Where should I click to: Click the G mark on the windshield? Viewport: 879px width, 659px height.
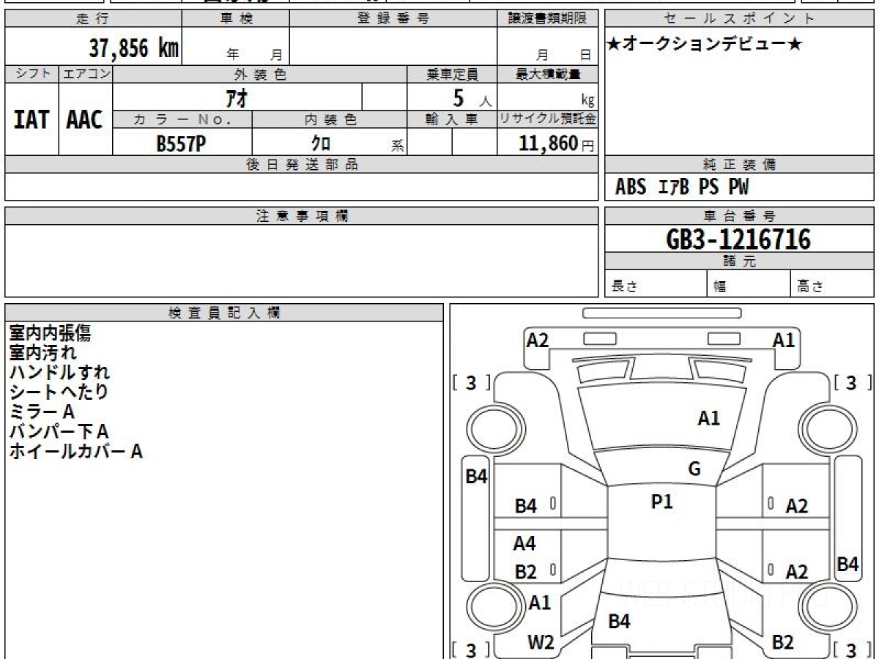pyautogui.click(x=694, y=469)
